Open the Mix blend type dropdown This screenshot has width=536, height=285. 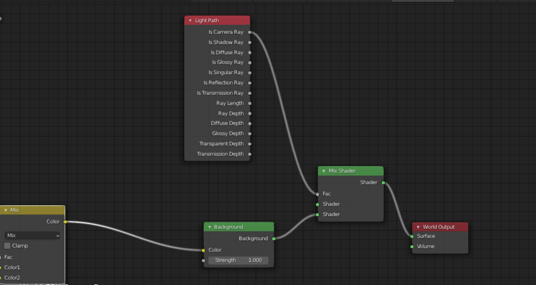point(33,235)
